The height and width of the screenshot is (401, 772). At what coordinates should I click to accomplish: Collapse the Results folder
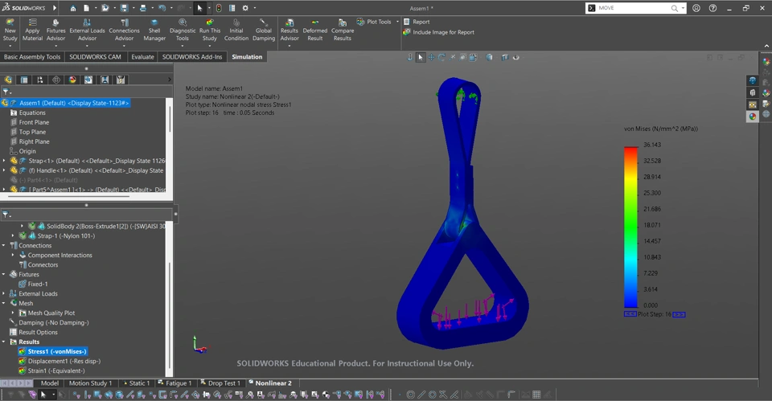(4, 342)
